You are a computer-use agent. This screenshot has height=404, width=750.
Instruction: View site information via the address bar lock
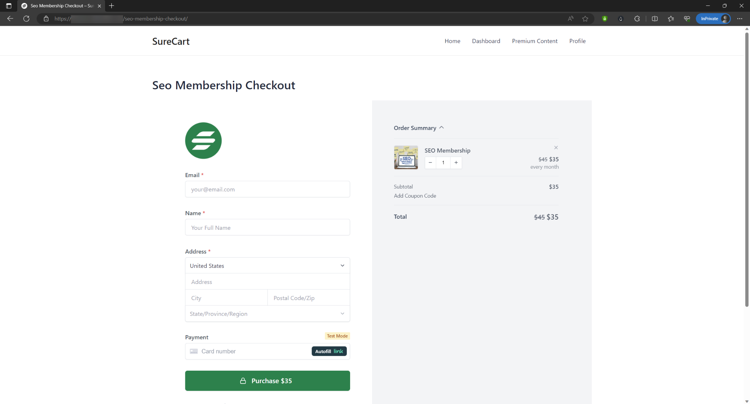[x=46, y=19]
